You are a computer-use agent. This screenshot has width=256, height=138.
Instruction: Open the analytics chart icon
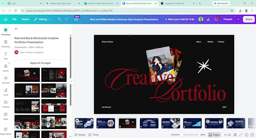208,19
